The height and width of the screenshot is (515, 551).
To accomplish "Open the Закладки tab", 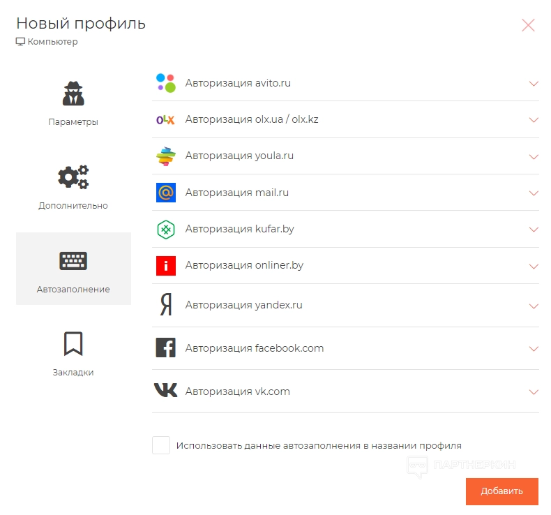I will click(73, 353).
